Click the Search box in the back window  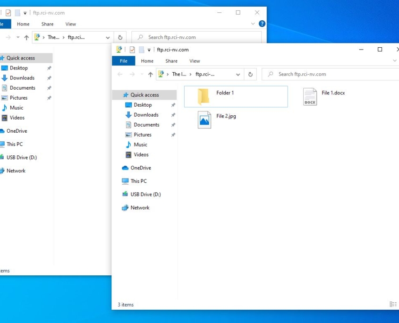click(x=197, y=37)
